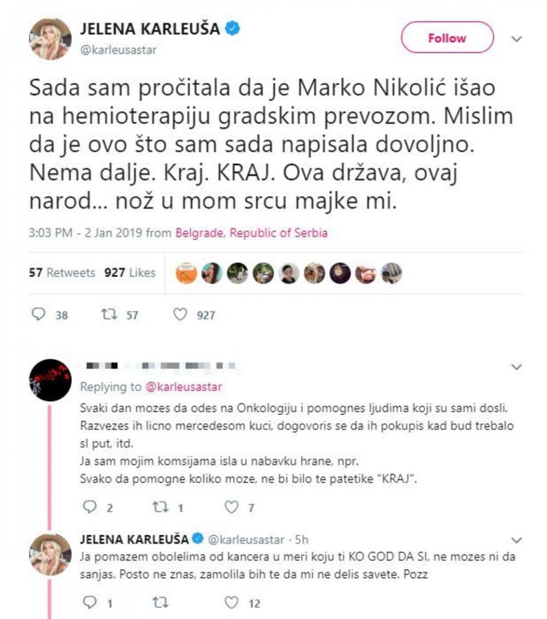This screenshot has width=547, height=619.
Task: Expand the main tweet options chevron
Action: (517, 39)
